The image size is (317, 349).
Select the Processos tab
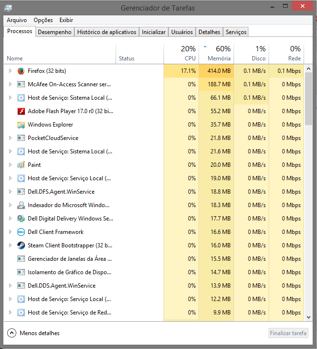click(20, 31)
